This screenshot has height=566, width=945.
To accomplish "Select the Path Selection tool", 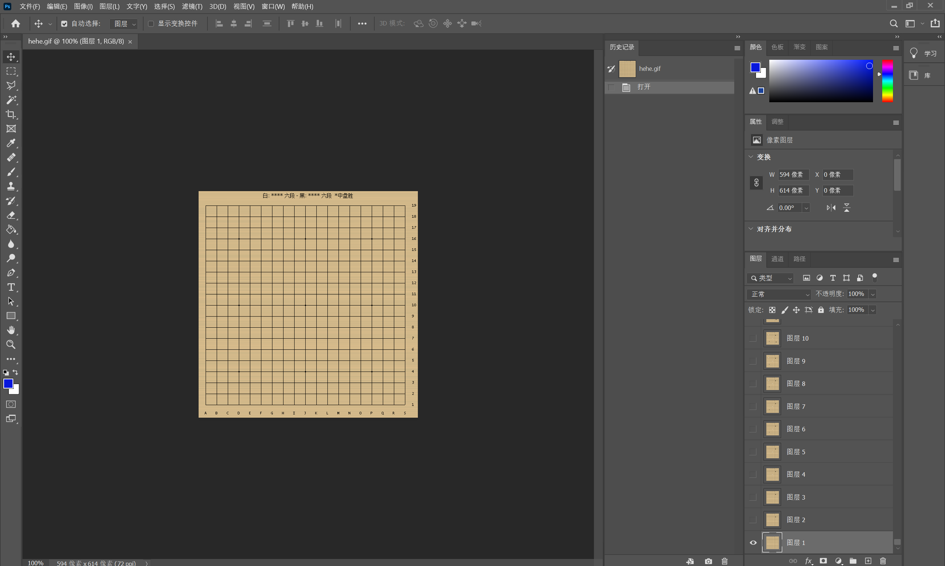I will tap(11, 301).
